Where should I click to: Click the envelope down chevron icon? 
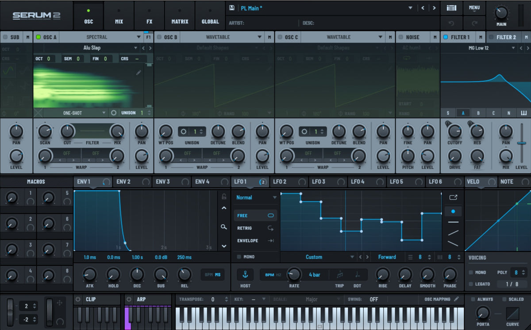[x=224, y=246]
